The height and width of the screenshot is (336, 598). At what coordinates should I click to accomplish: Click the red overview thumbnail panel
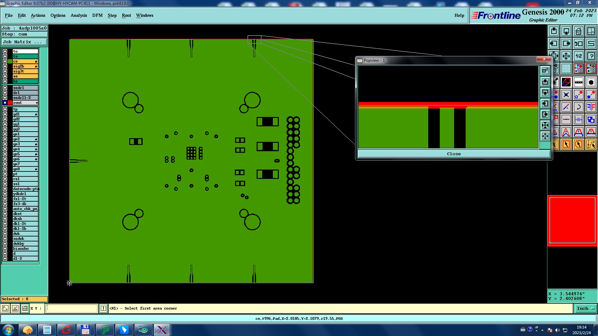pos(572,220)
